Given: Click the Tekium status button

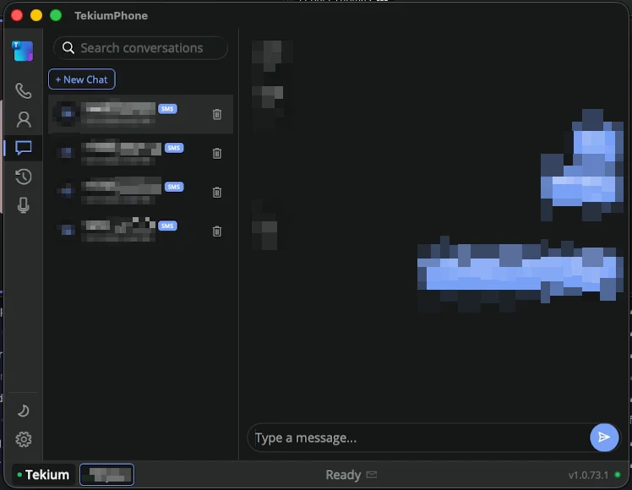Looking at the screenshot, I should (x=44, y=475).
